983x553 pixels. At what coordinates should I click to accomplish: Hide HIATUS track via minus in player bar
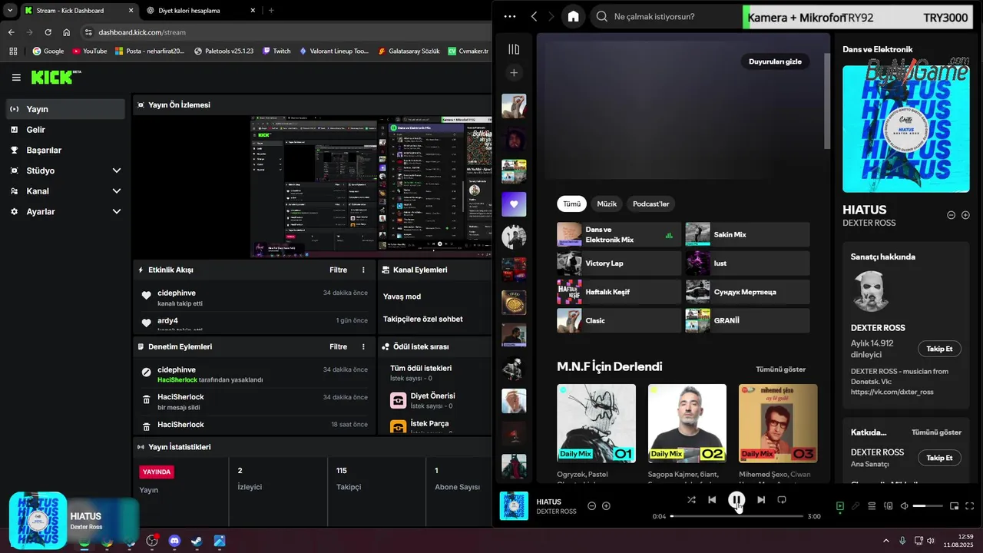591,506
